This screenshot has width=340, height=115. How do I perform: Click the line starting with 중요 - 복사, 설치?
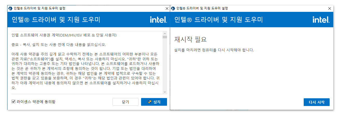59,45
